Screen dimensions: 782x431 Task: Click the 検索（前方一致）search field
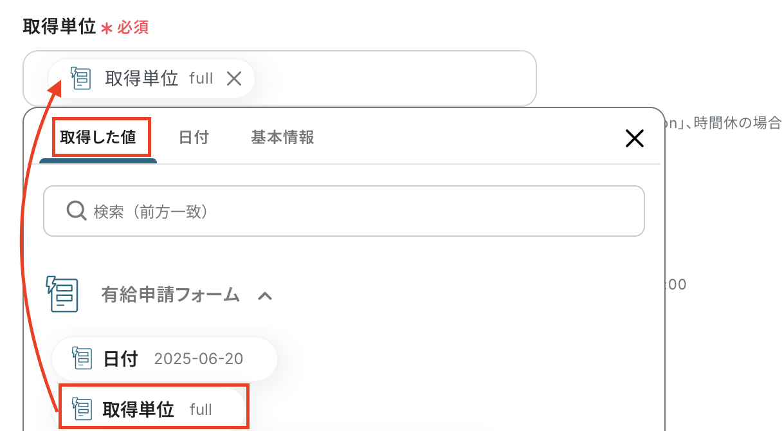(x=360, y=211)
